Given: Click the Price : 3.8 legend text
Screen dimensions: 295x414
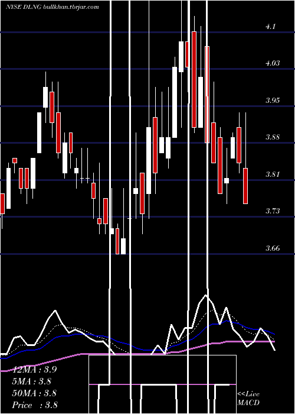Looking at the screenshot, I should 35,405.
